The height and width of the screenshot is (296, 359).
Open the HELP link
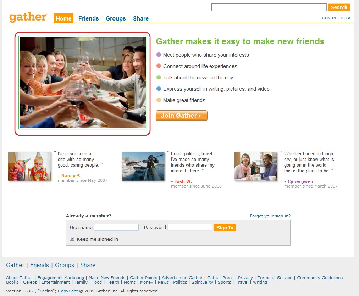point(345,18)
